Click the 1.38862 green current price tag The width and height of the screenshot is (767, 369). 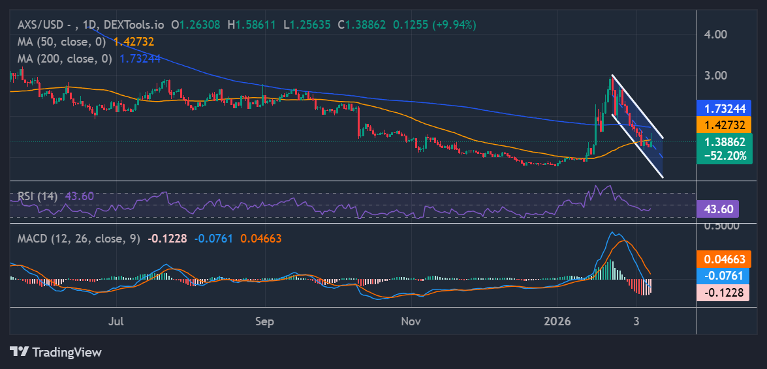(x=725, y=142)
